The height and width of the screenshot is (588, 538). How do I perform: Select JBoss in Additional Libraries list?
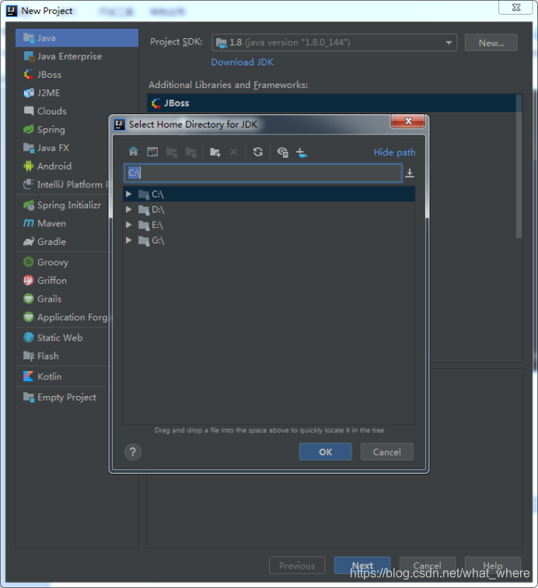pos(331,103)
